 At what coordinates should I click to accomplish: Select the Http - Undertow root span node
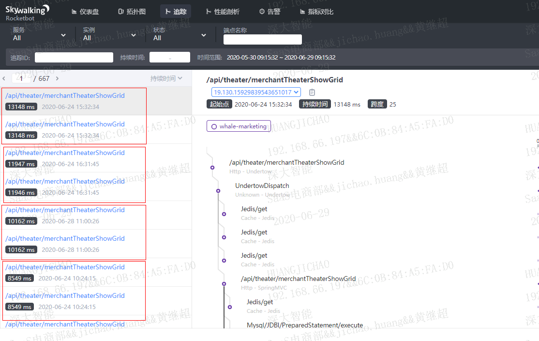(x=212, y=168)
